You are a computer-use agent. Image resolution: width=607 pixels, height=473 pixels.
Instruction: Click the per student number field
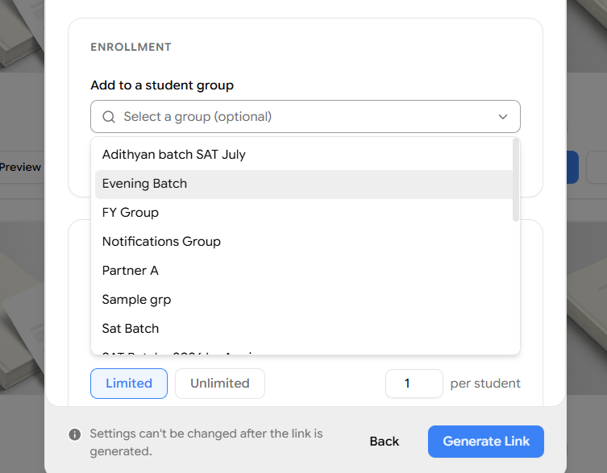[414, 384]
